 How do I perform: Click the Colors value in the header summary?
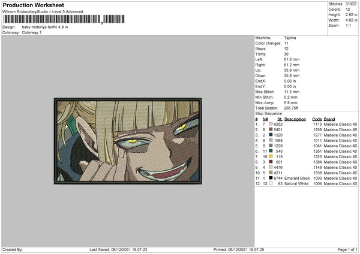pos(348,10)
